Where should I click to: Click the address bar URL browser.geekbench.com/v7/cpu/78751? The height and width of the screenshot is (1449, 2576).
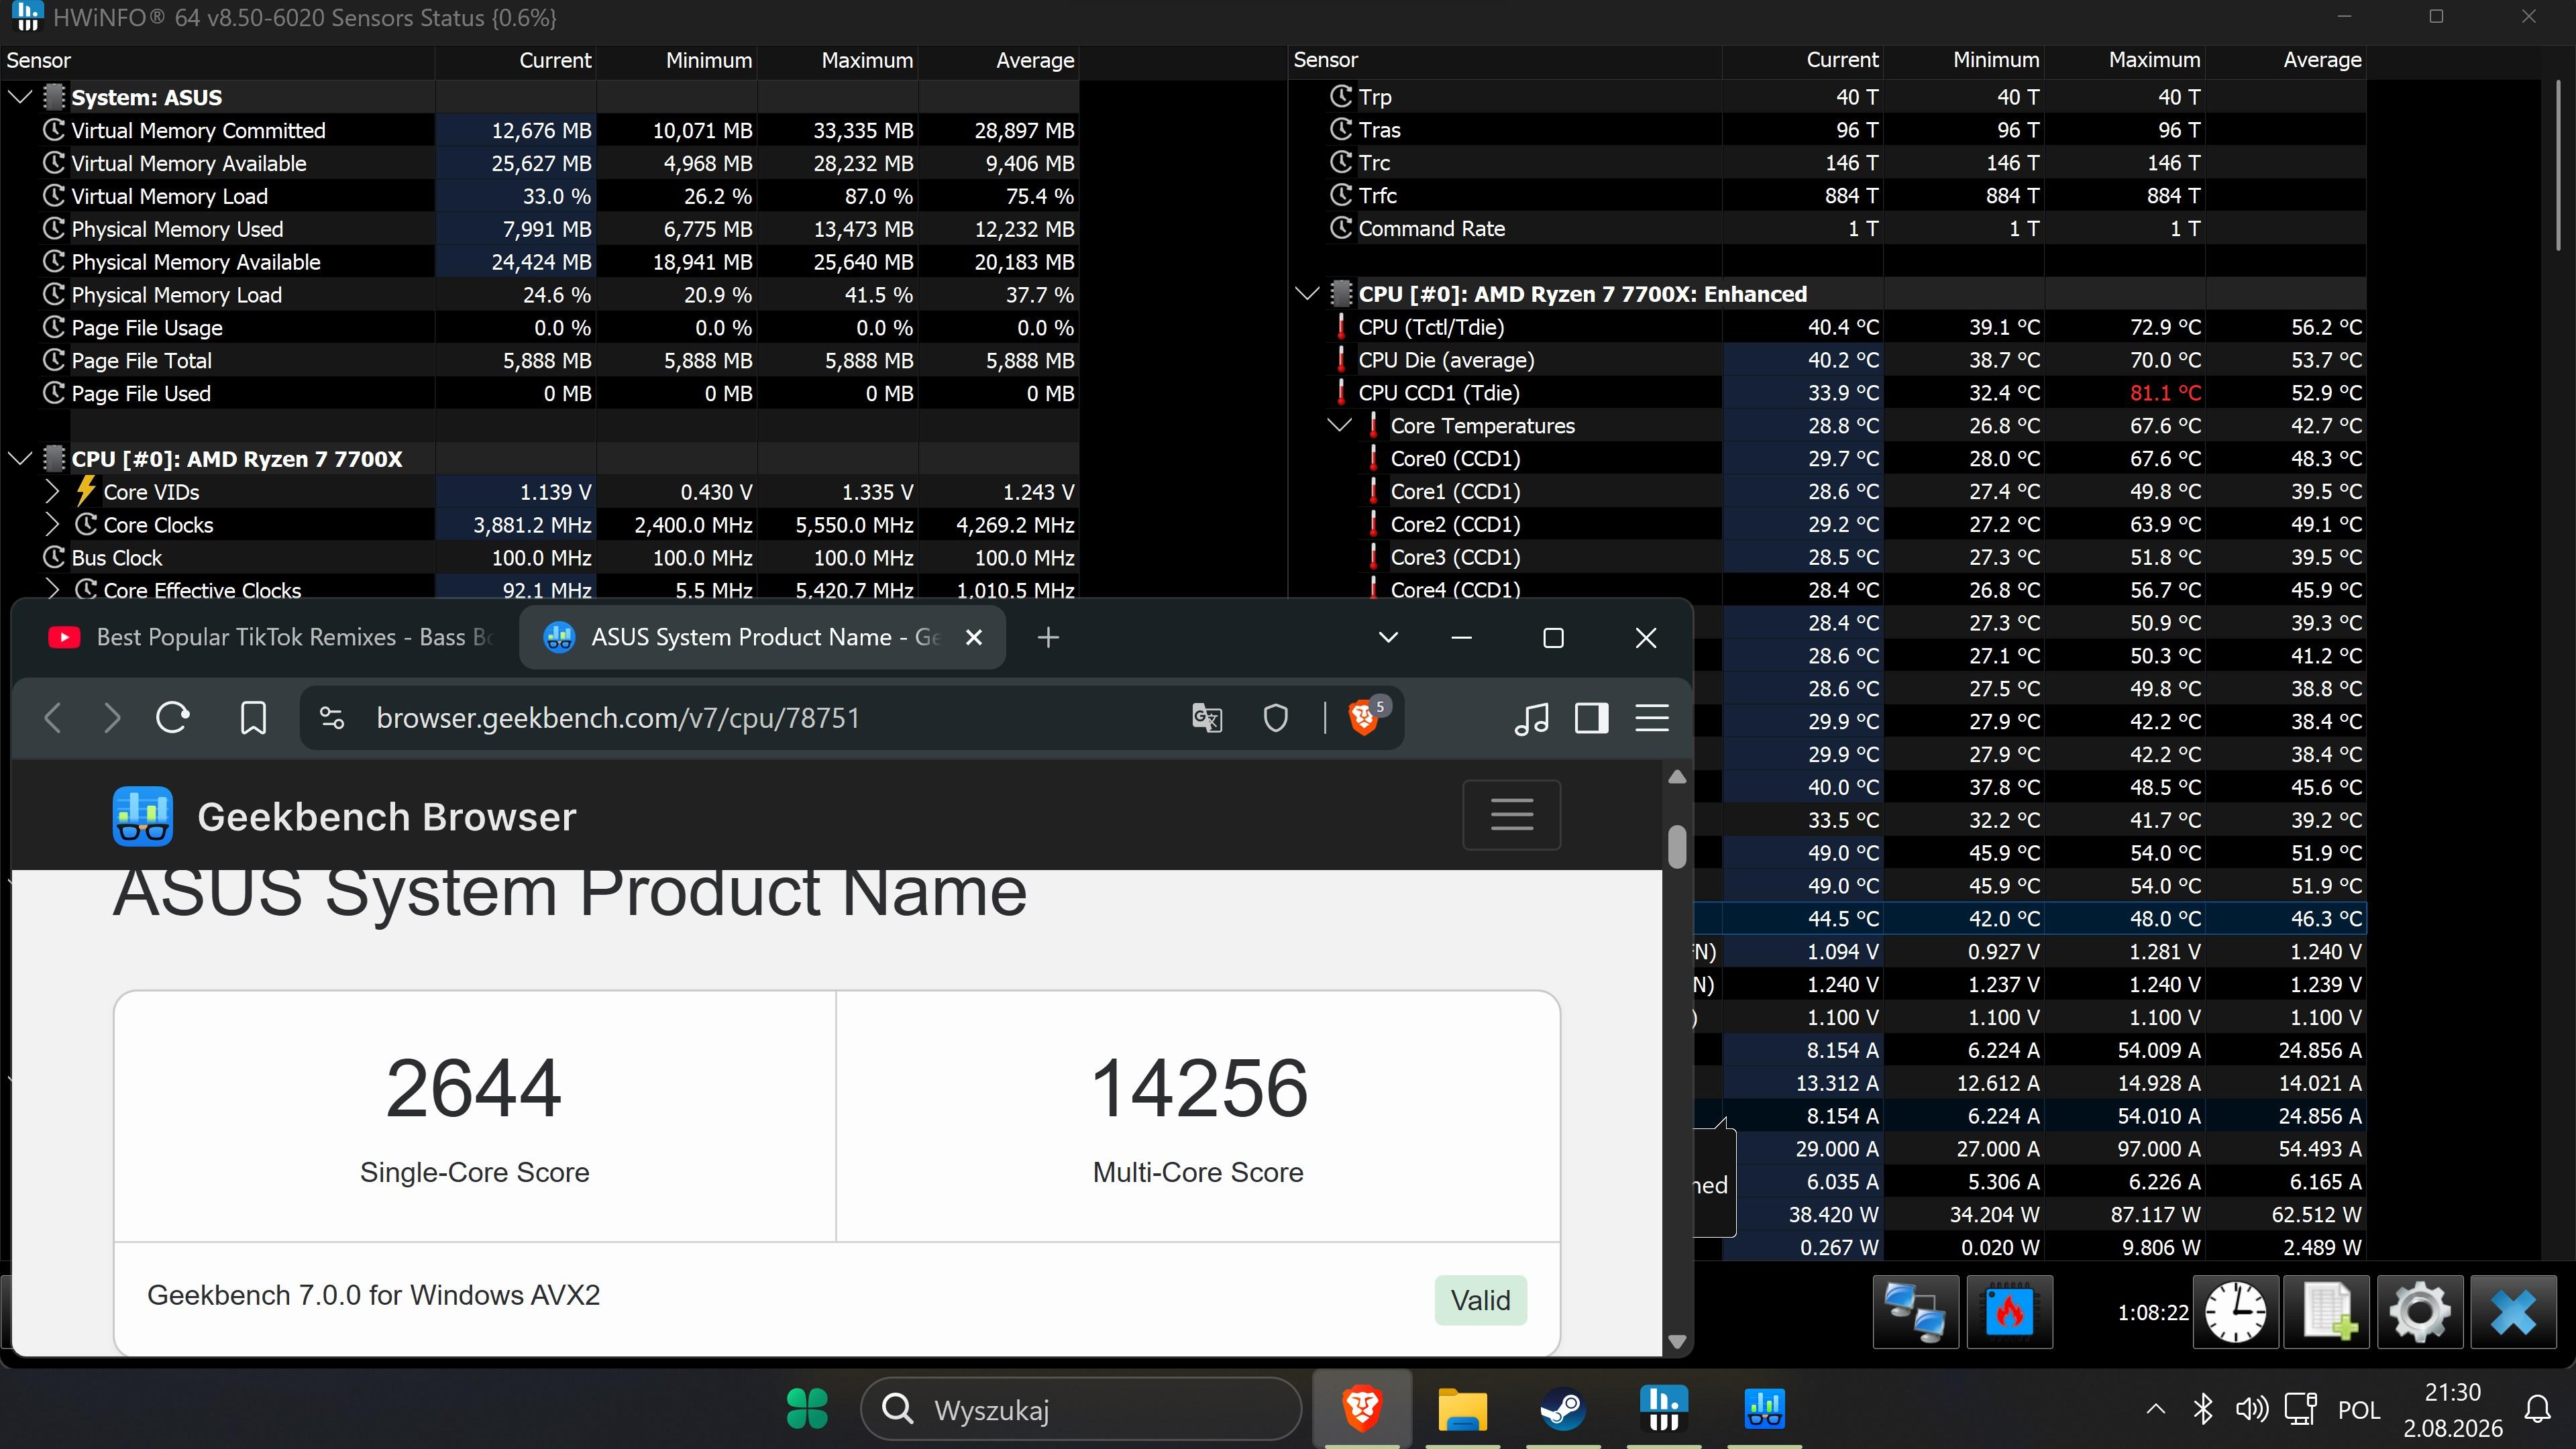click(x=618, y=718)
